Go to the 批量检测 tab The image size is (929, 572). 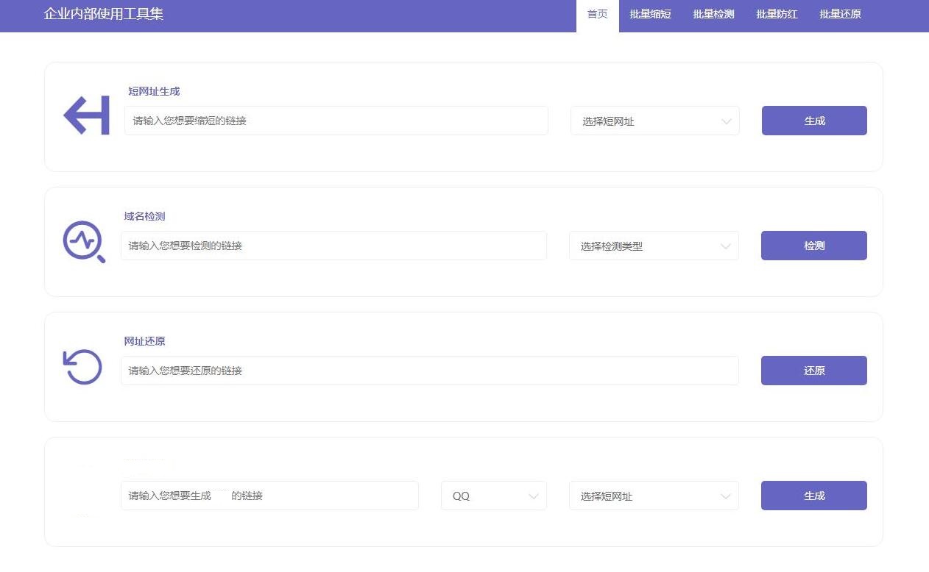click(713, 15)
